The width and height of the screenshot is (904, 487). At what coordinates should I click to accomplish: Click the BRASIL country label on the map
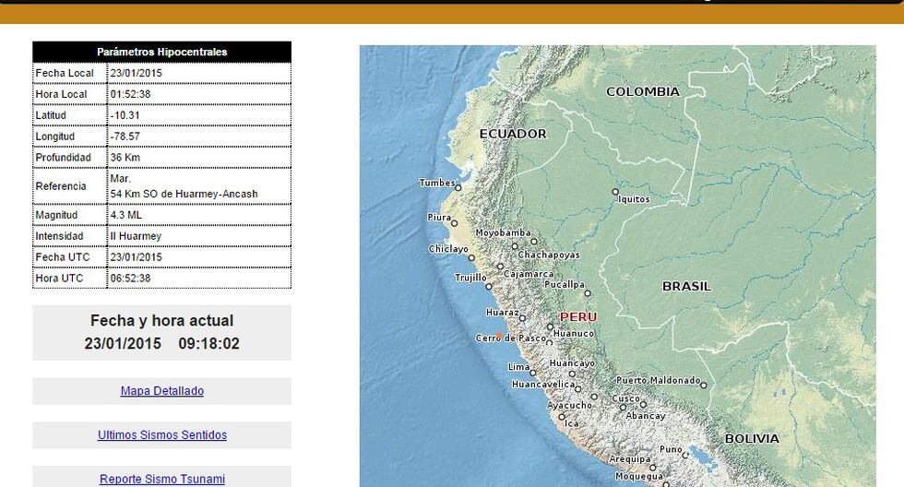(x=686, y=287)
